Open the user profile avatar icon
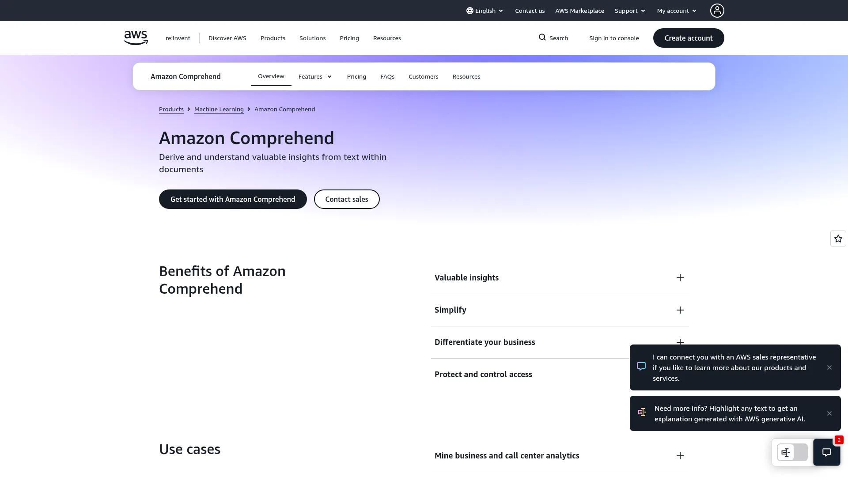This screenshot has width=848, height=477. click(x=717, y=11)
